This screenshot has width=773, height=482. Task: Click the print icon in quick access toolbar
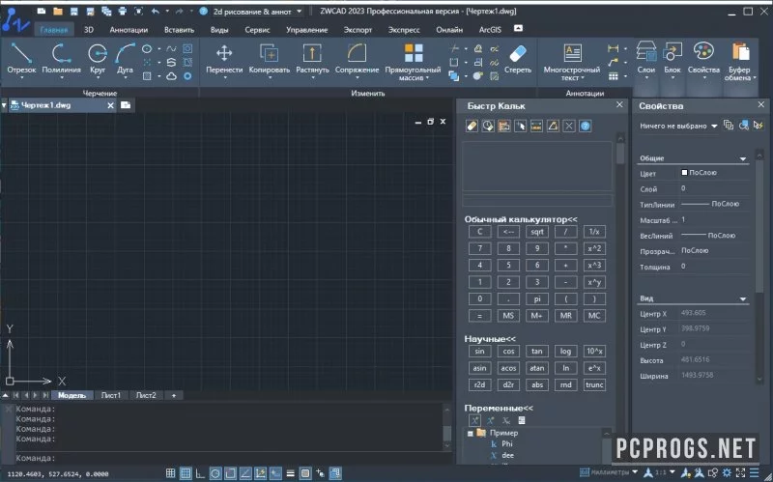tap(123, 11)
